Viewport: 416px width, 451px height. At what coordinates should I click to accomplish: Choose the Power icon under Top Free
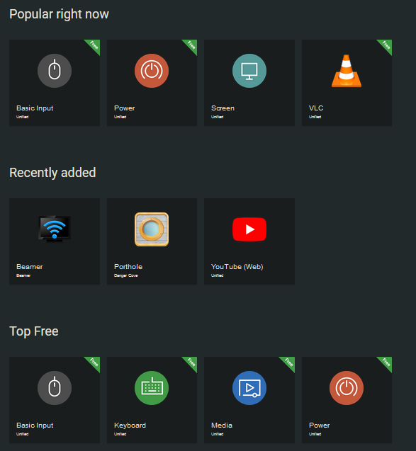(347, 388)
